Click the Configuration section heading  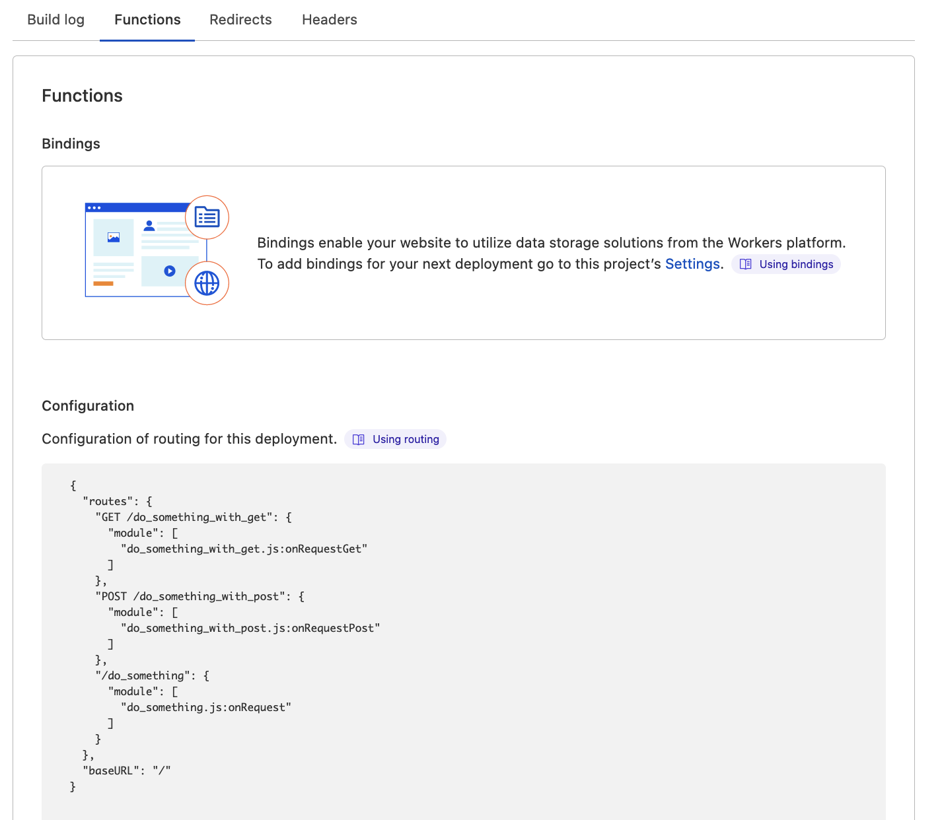tap(88, 406)
